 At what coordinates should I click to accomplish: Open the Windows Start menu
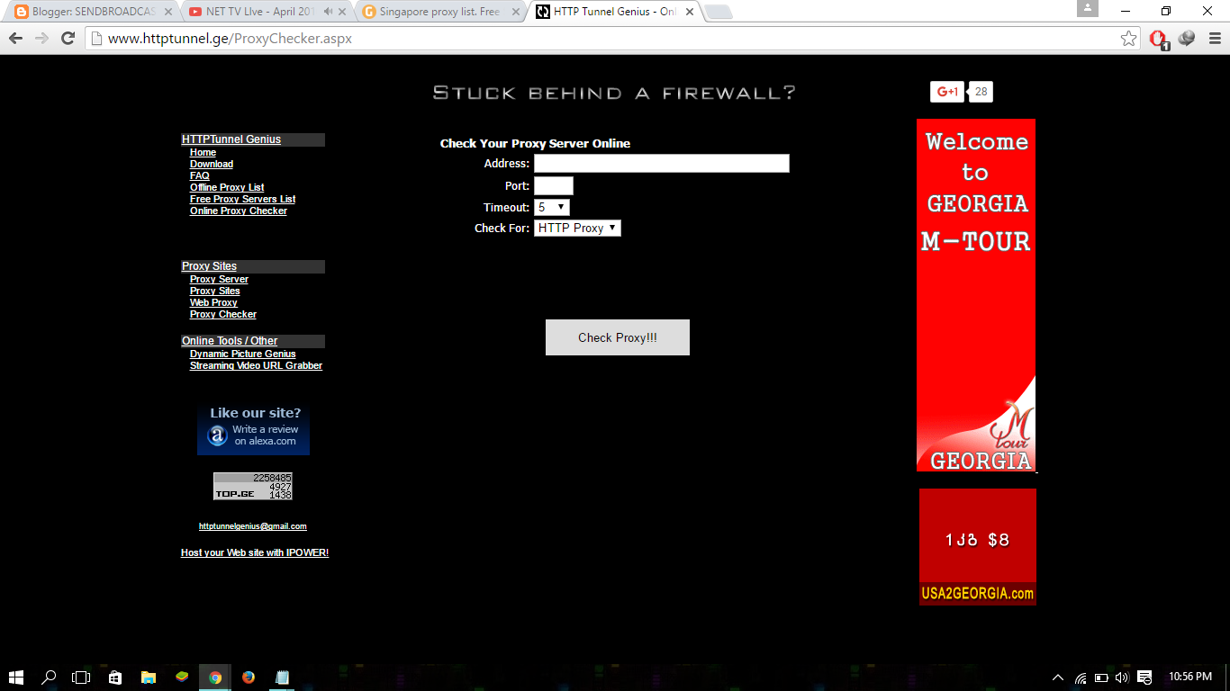16,677
